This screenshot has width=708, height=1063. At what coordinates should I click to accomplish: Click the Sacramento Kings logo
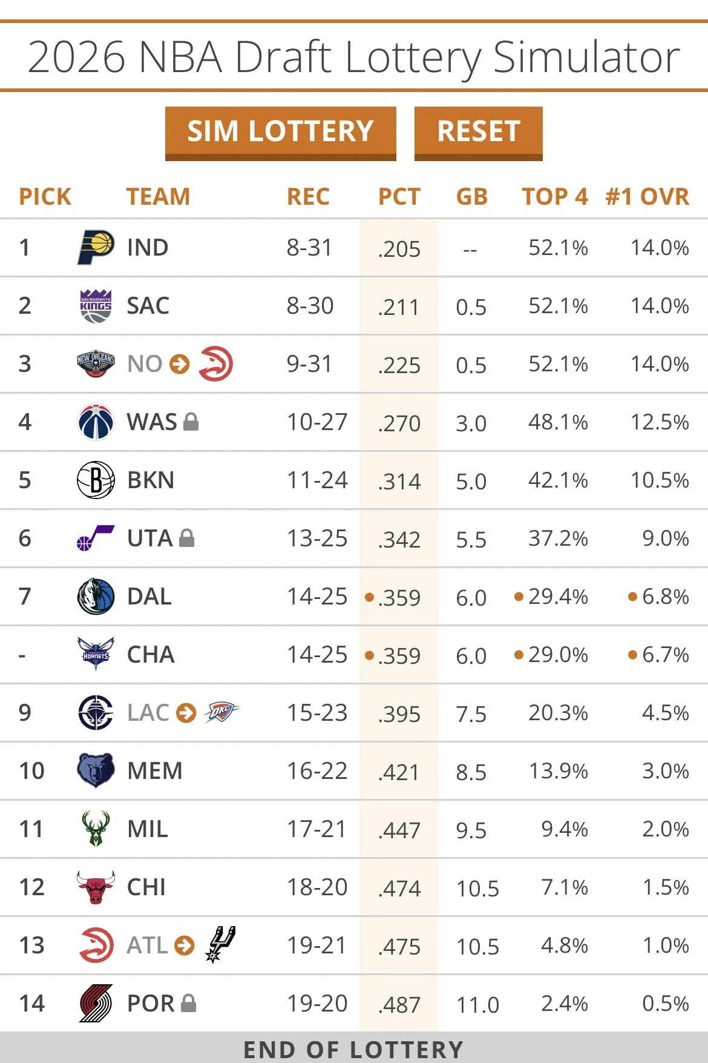(x=96, y=306)
